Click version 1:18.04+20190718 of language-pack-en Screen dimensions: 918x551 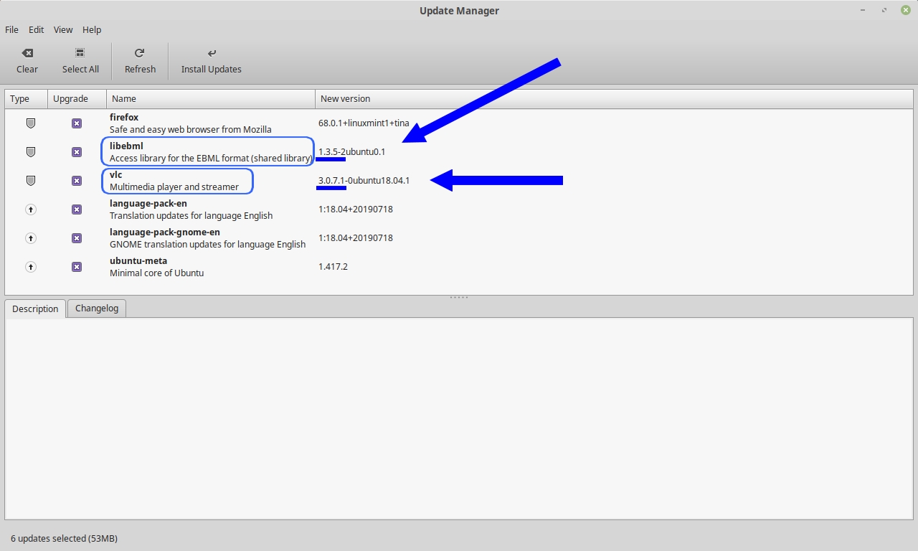pos(356,209)
